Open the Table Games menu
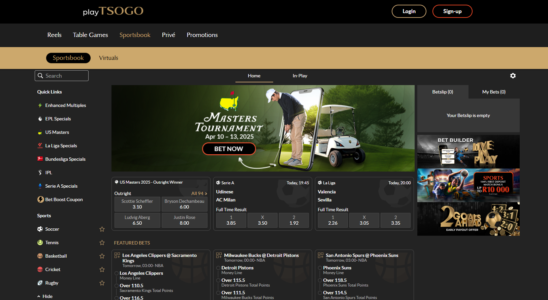The height and width of the screenshot is (300, 548). coord(91,35)
